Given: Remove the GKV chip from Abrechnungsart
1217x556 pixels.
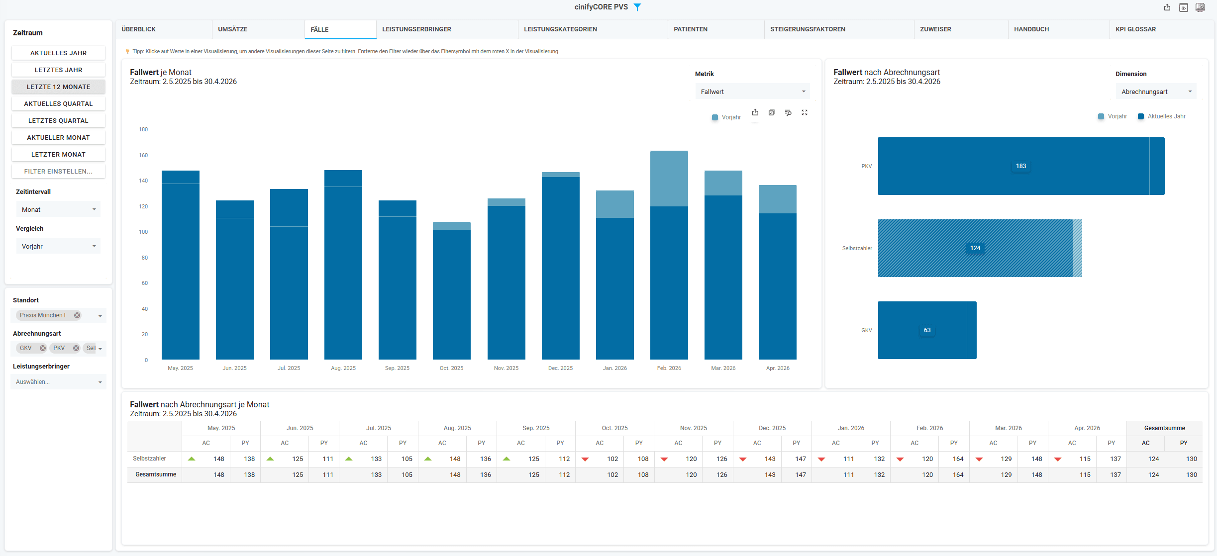Looking at the screenshot, I should click(x=43, y=348).
